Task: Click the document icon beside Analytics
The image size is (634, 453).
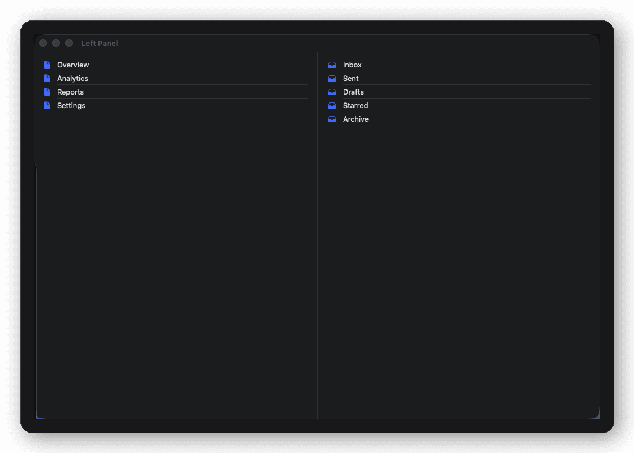Action: [48, 79]
